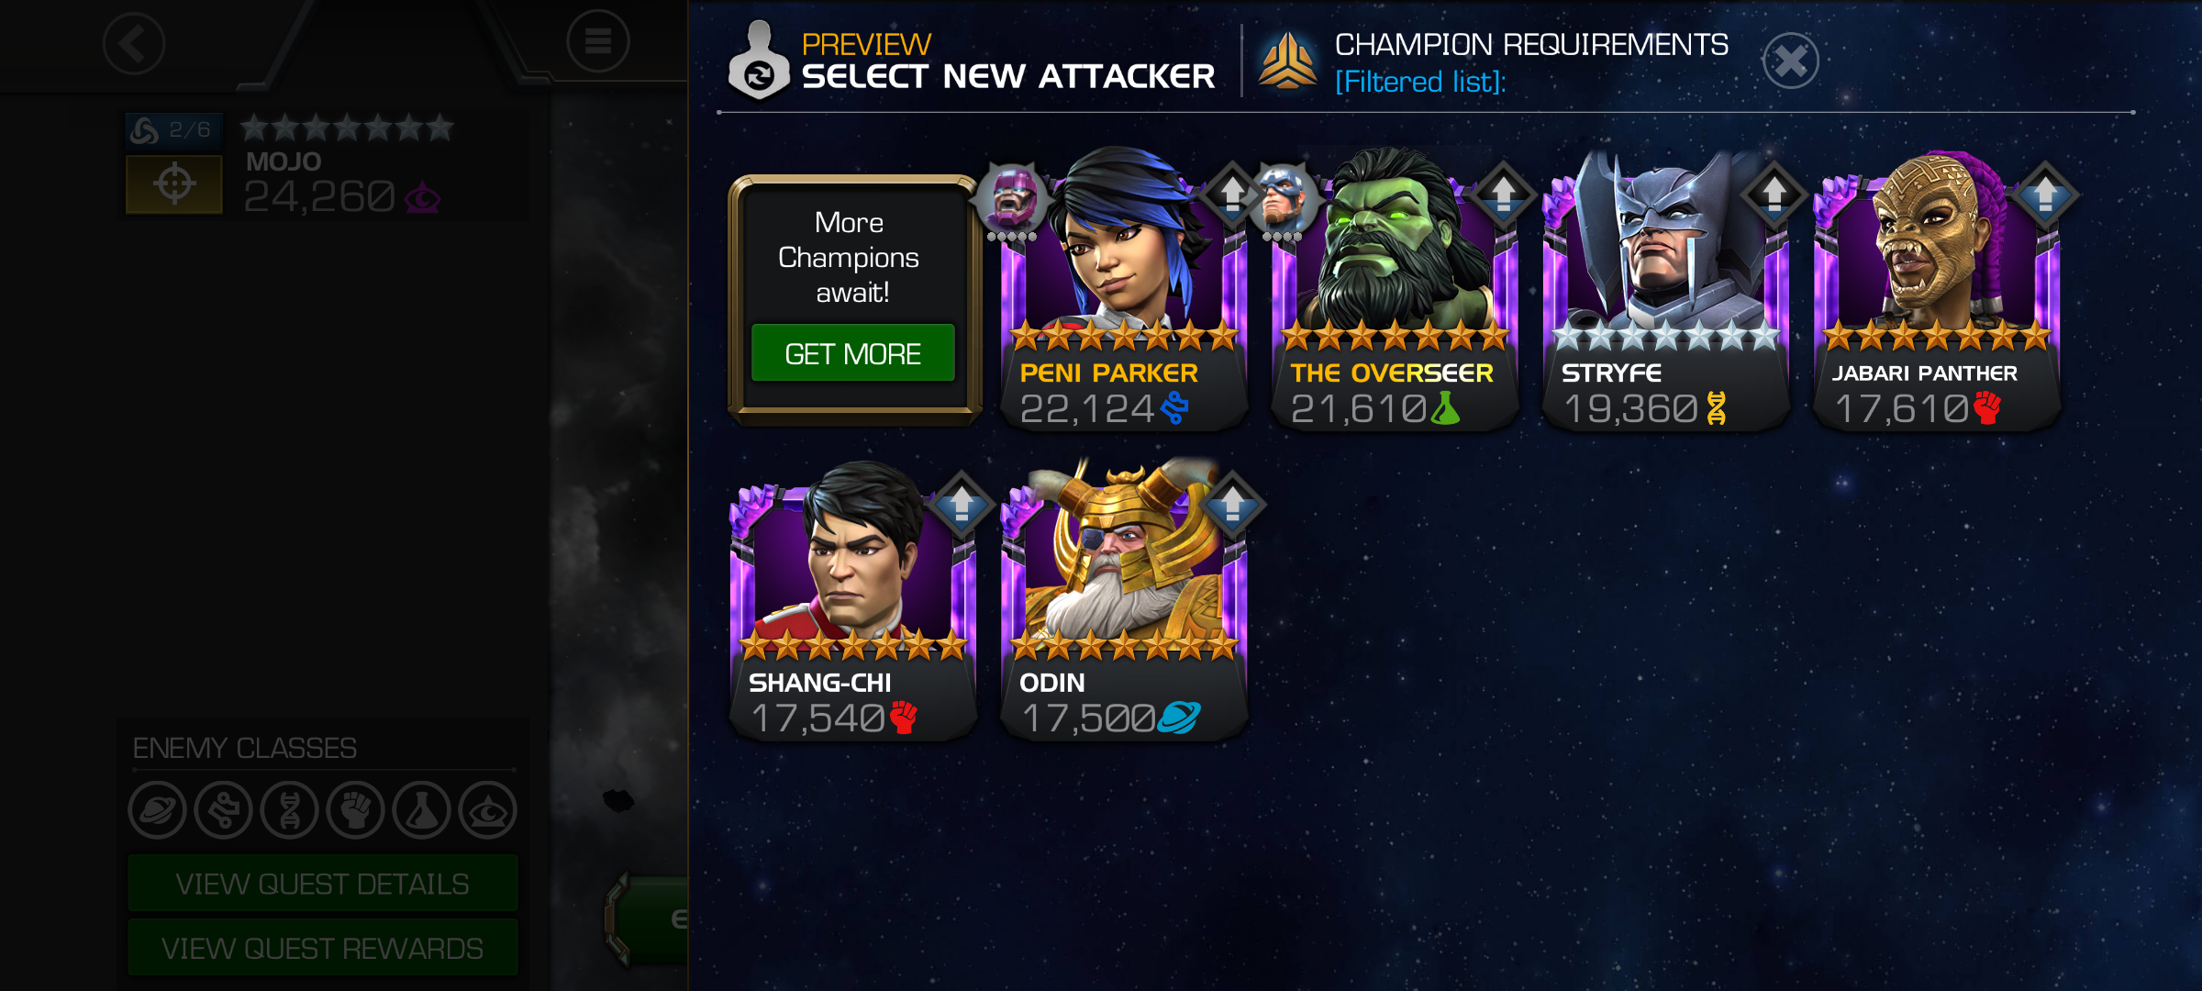
Task: Click the Champion Requirements filter icon
Action: (x=1286, y=61)
